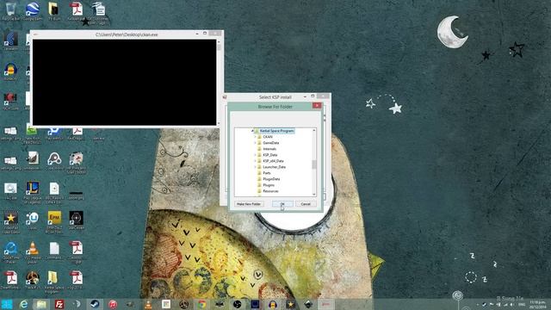Open the yellow star app in taskbar
551x310 pixels.
290,304
